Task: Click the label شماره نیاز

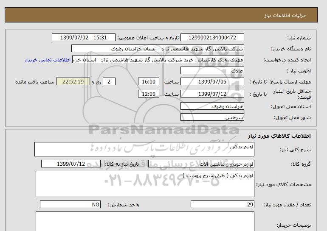Action: click(299, 38)
